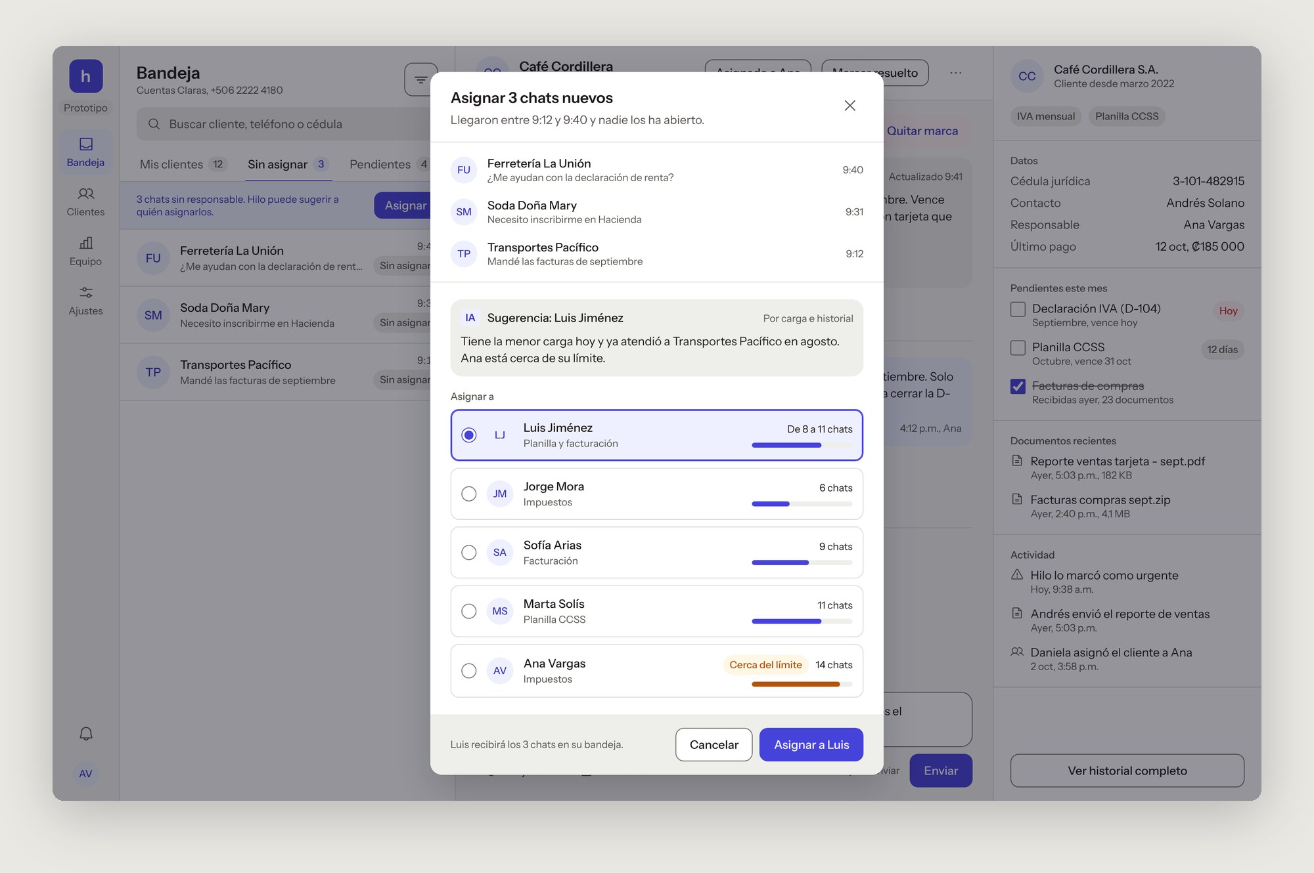Click Ver historial completo button
1314x873 pixels.
(x=1127, y=771)
